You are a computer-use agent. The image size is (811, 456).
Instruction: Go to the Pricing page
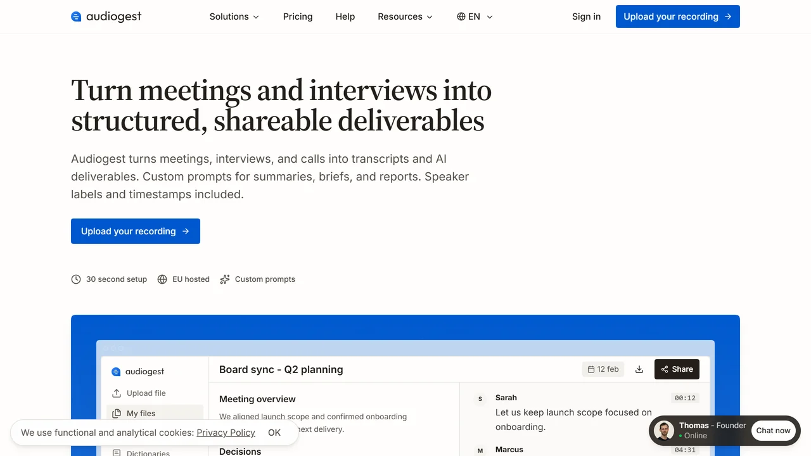coord(298,16)
